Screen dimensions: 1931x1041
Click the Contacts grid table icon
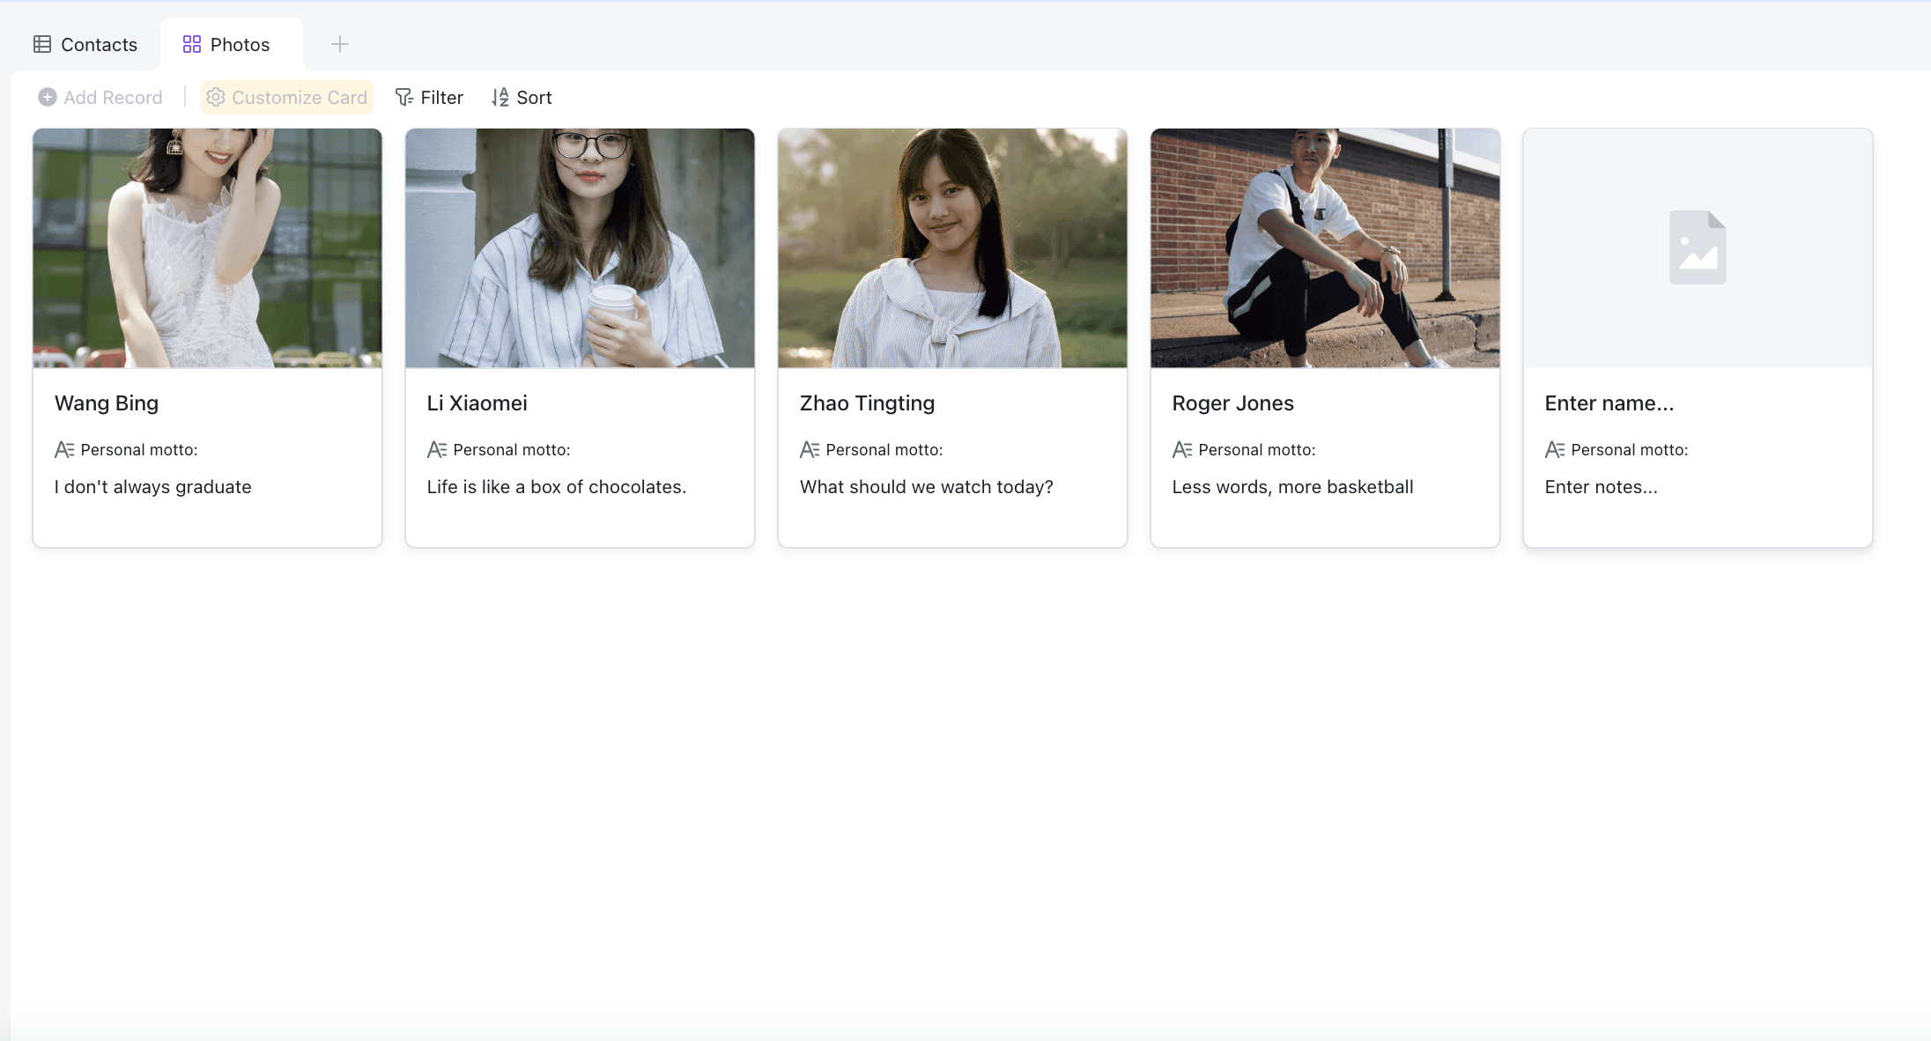click(42, 44)
